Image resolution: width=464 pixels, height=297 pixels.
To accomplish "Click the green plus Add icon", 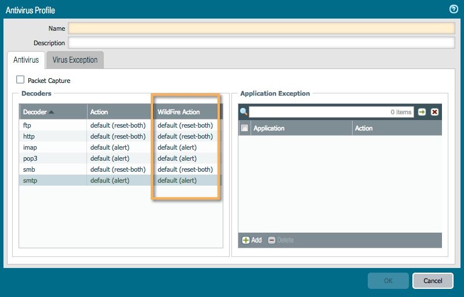I will 246,240.
